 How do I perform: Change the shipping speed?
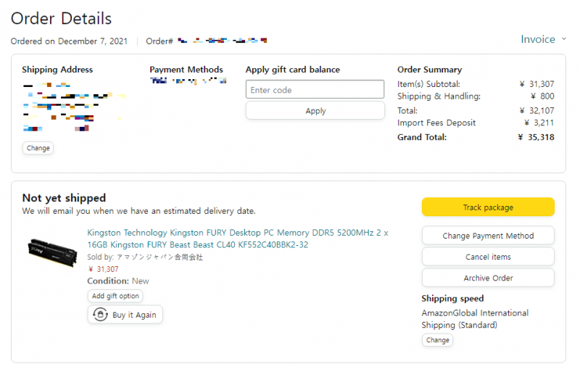(x=438, y=340)
